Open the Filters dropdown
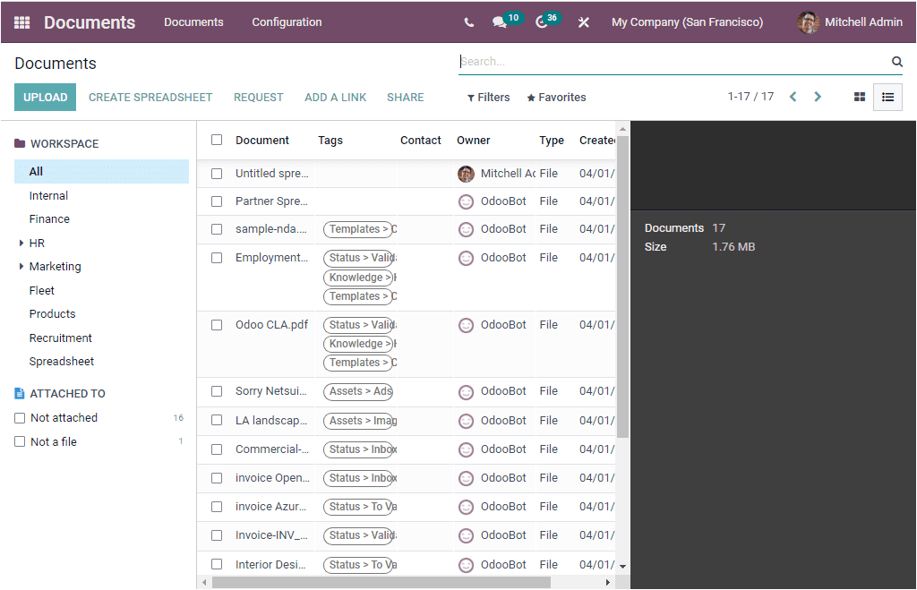Viewport: 917px width, 590px height. tap(489, 98)
